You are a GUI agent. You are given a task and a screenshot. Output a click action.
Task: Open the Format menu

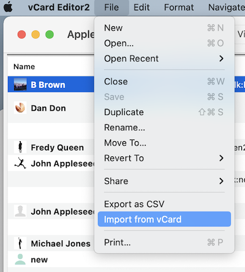point(179,7)
